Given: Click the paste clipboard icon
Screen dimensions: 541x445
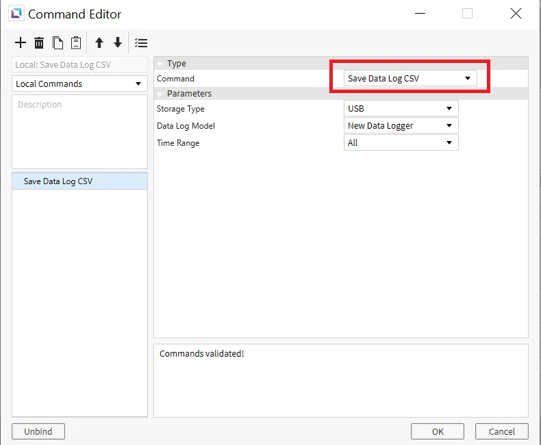Looking at the screenshot, I should (76, 43).
